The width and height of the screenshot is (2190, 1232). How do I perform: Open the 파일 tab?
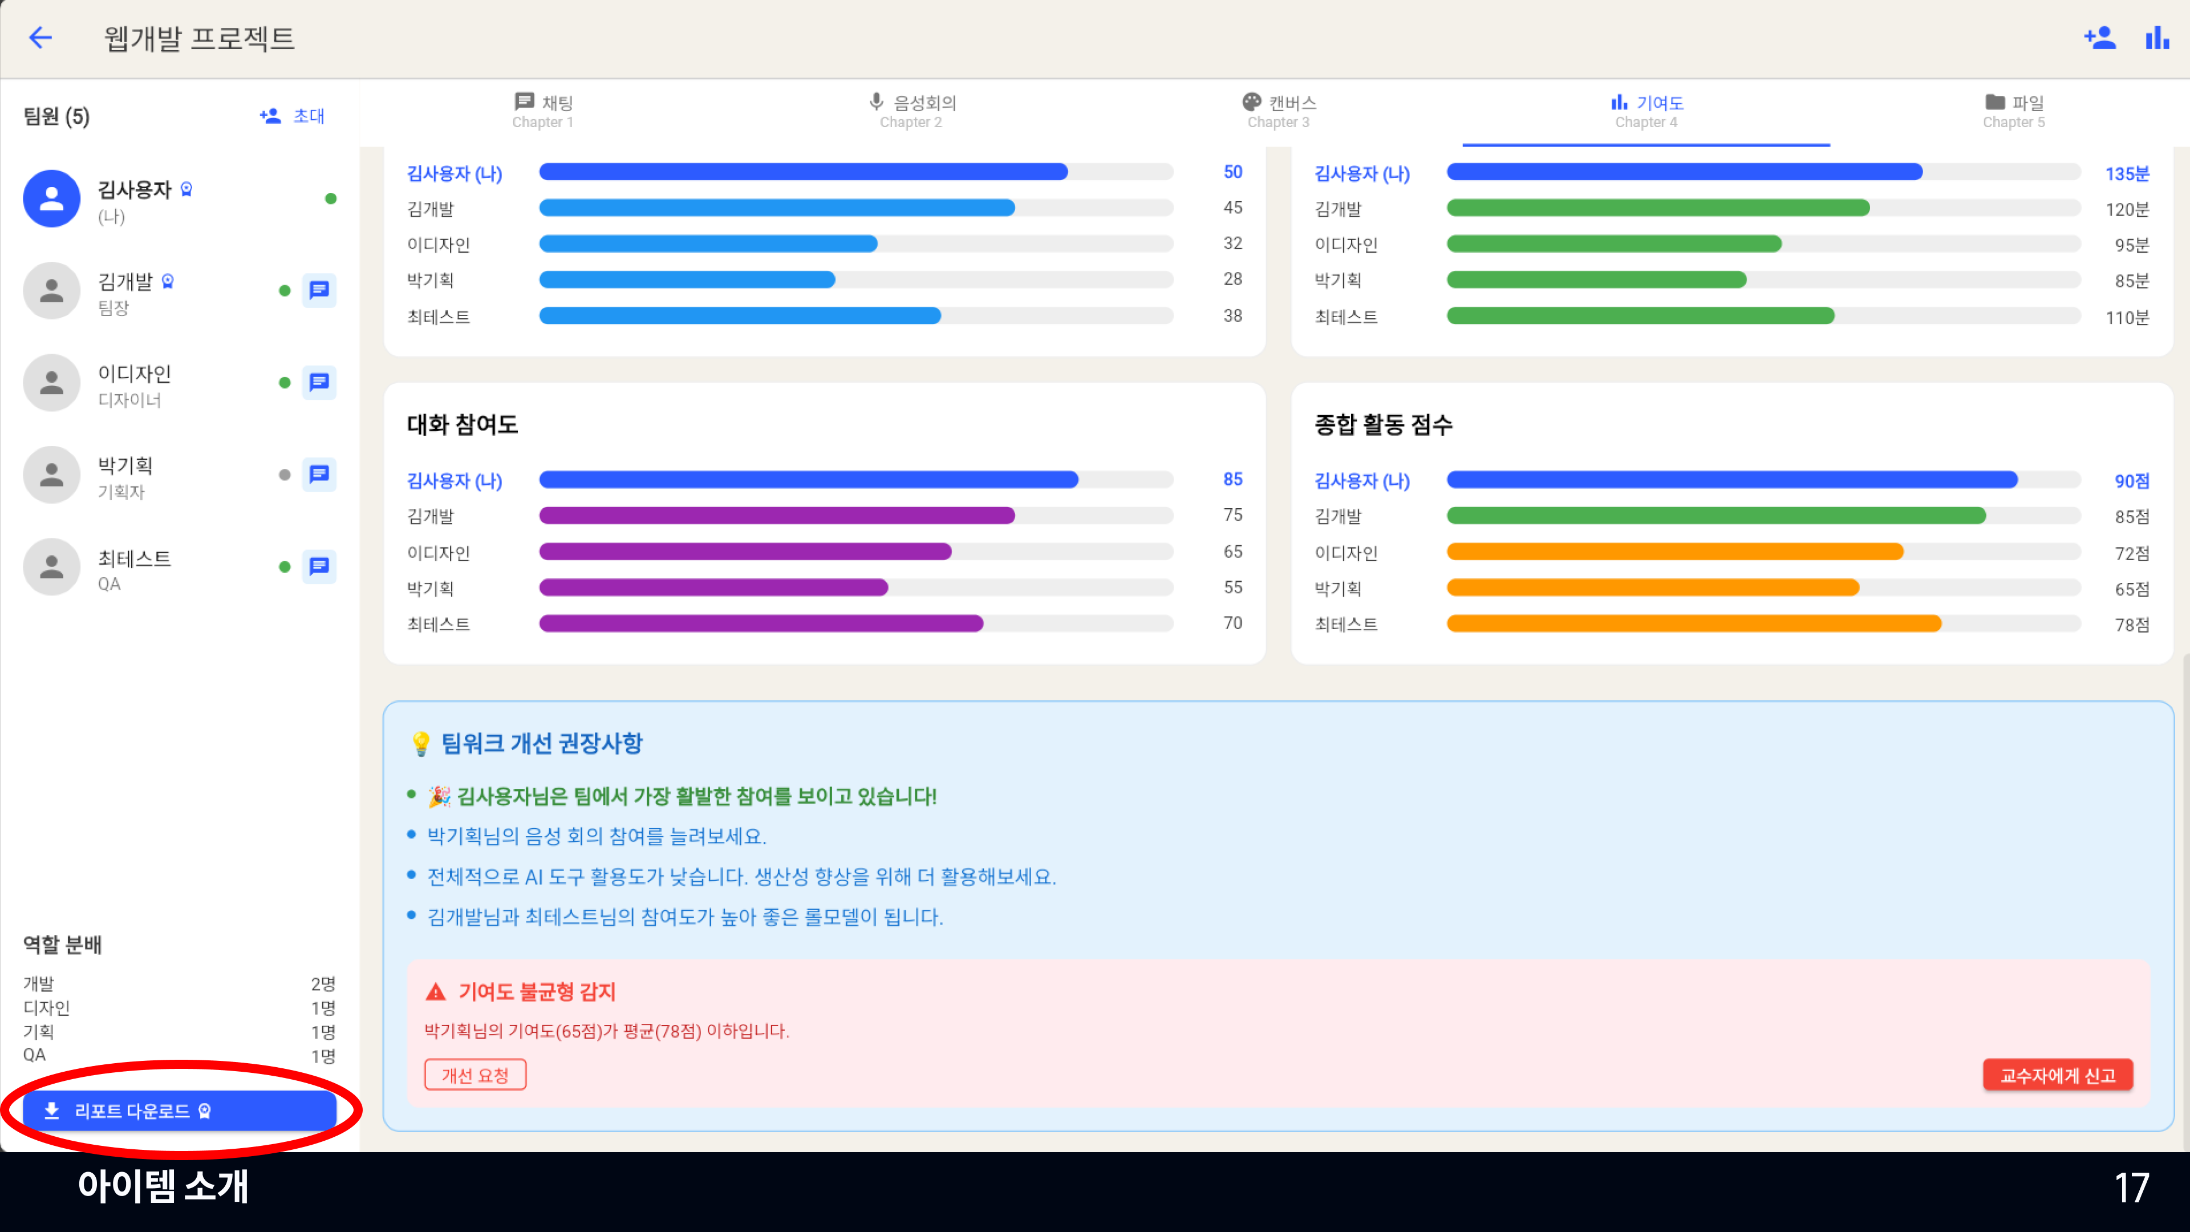(2013, 111)
